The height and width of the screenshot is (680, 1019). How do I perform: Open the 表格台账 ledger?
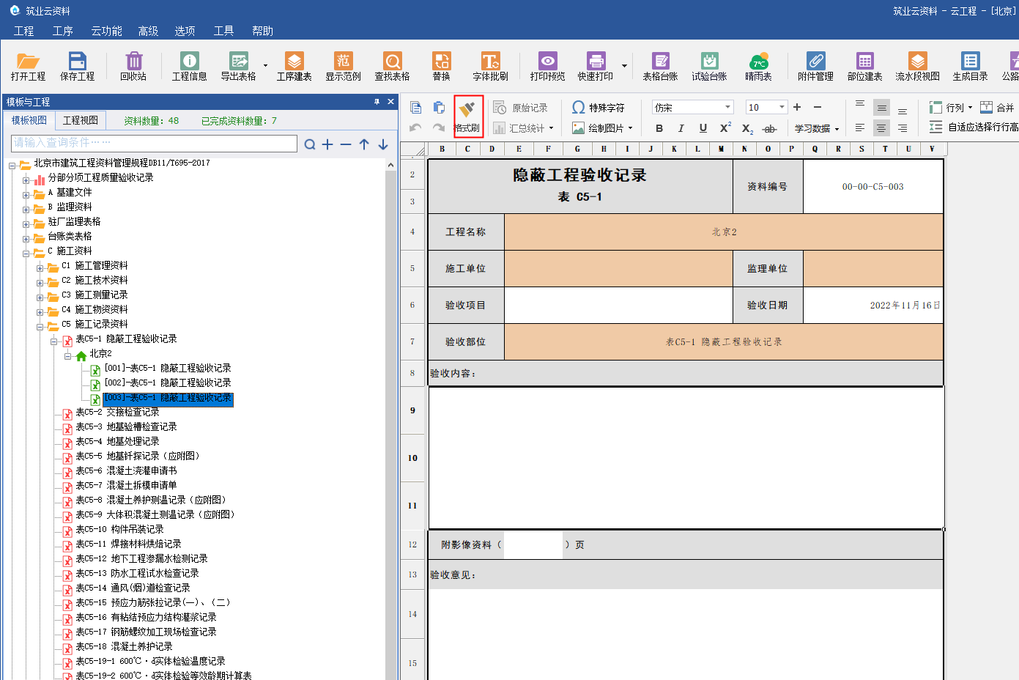(661, 66)
